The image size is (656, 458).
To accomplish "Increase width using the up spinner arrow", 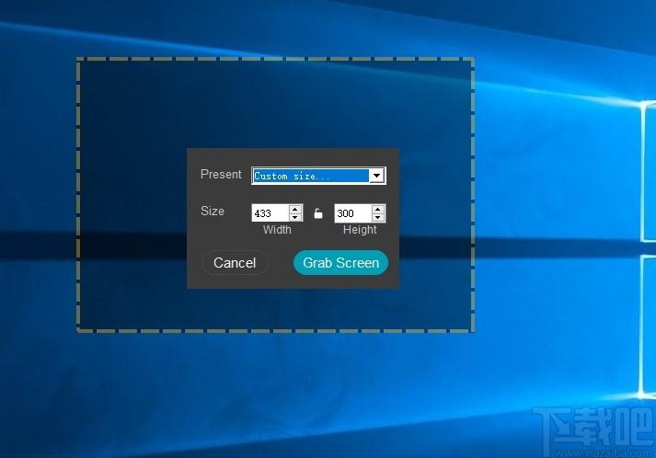I will click(x=295, y=209).
